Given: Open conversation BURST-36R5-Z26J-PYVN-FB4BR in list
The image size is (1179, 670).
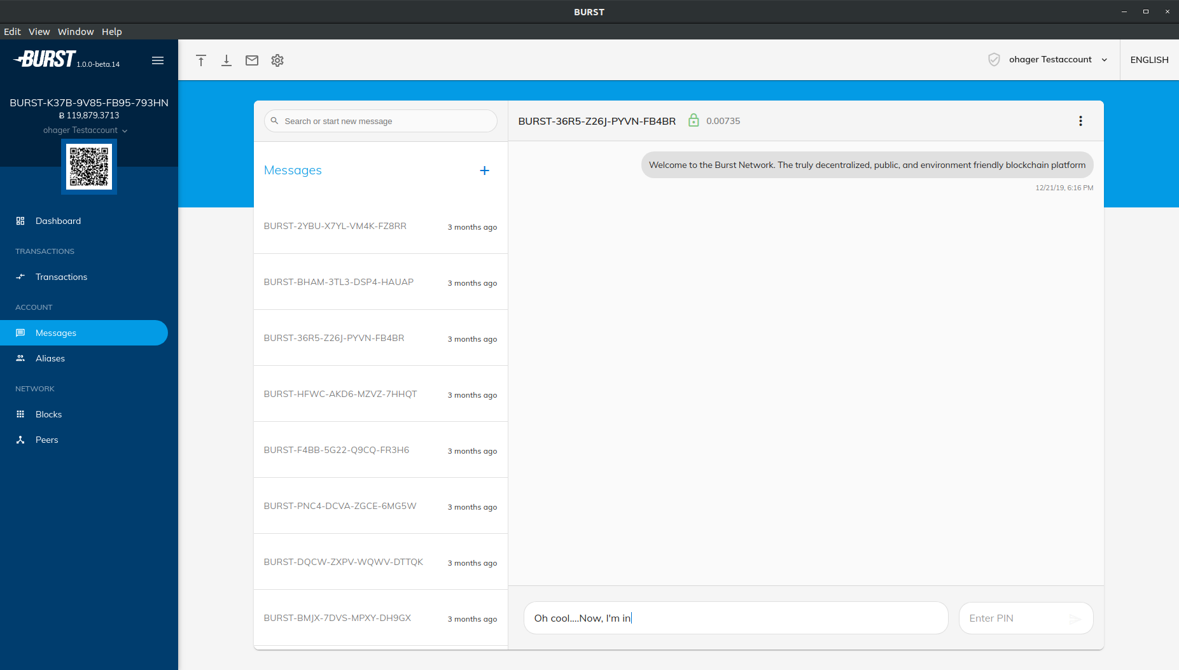Looking at the screenshot, I should (380, 338).
